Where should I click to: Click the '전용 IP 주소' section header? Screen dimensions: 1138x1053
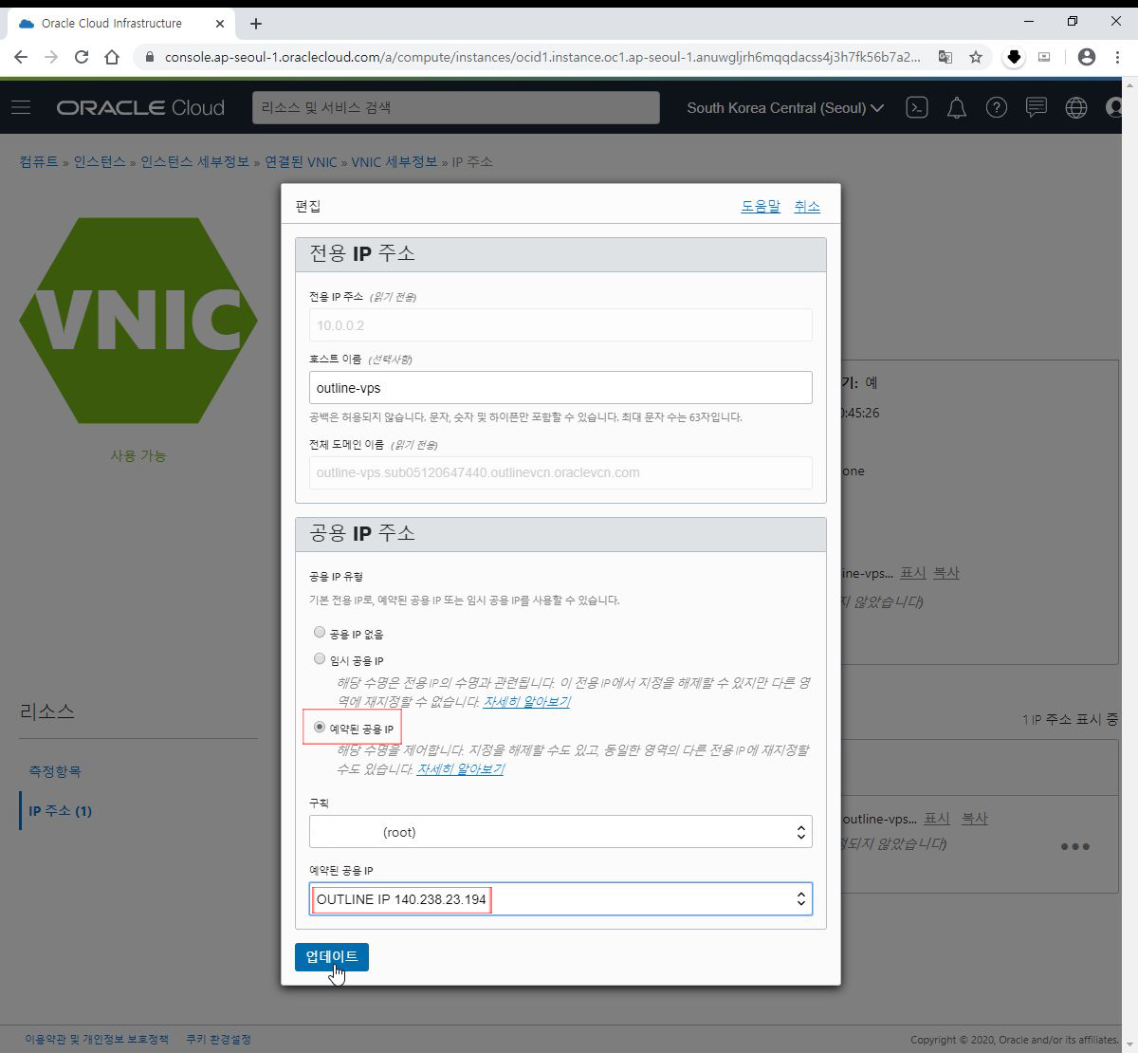coord(560,253)
